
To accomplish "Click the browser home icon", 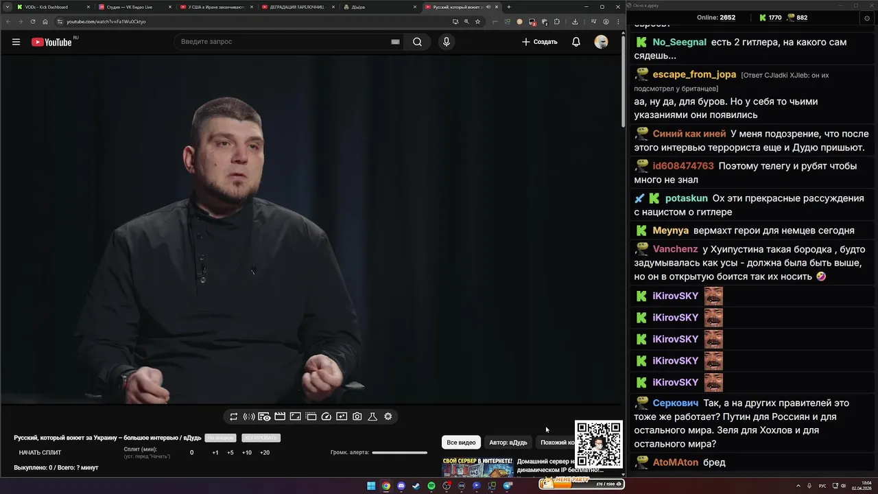I will (x=45, y=21).
